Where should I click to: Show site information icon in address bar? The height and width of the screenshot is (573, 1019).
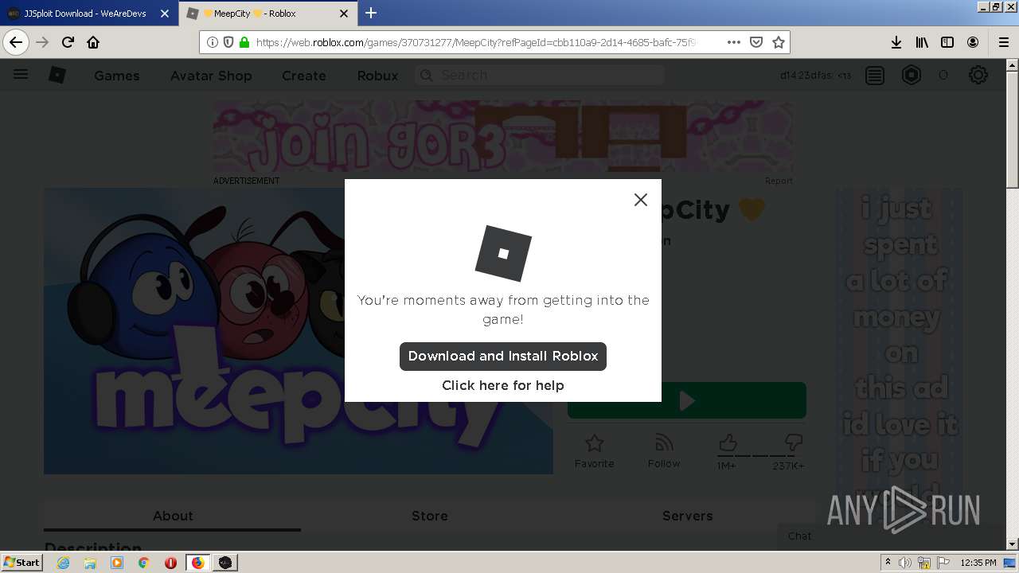[x=213, y=42]
